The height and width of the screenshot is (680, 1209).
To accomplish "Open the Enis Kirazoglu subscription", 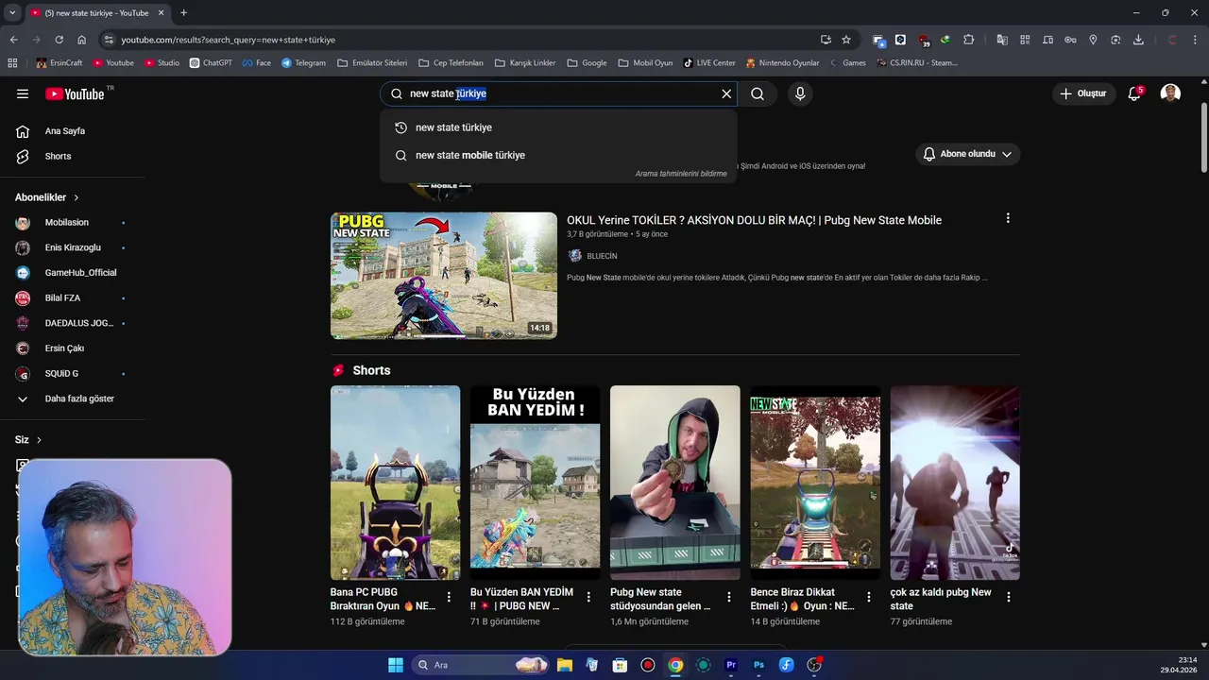I will tap(73, 247).
